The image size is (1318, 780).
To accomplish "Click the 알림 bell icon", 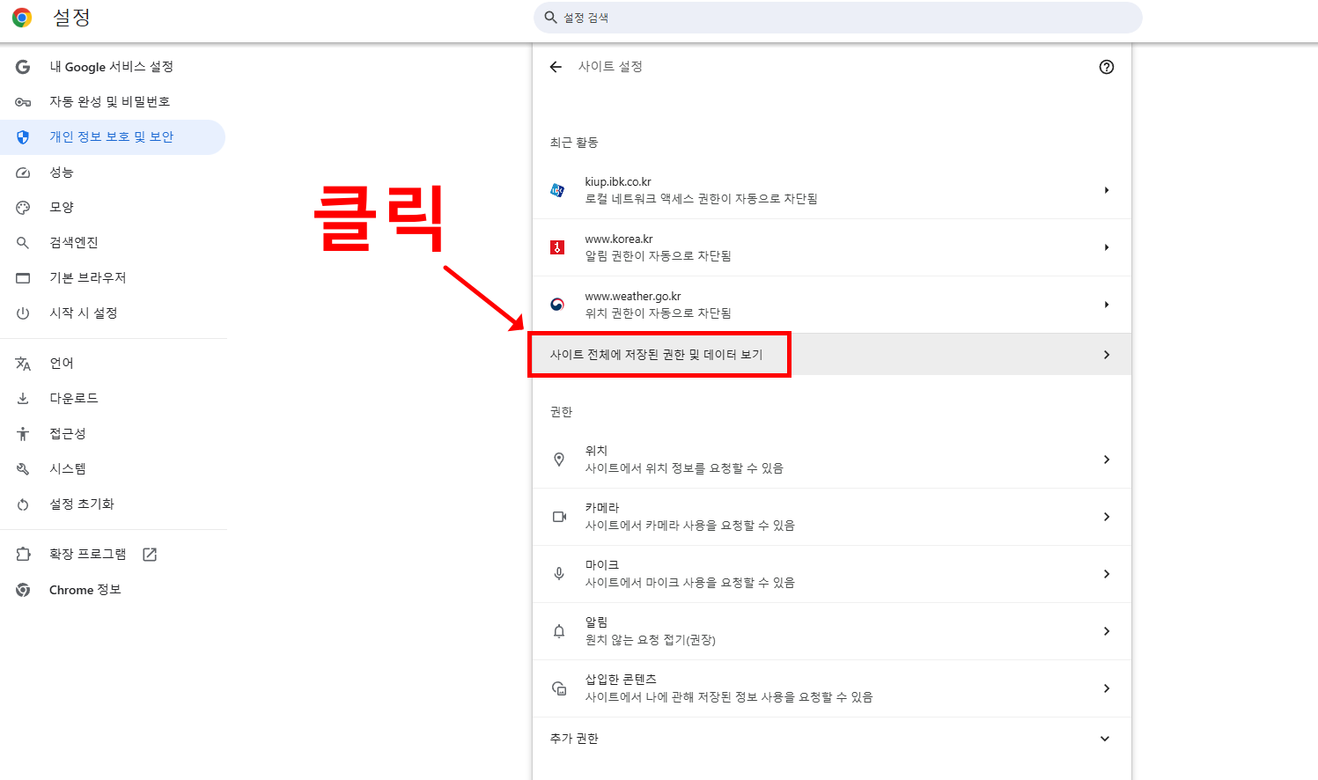I will [x=558, y=630].
